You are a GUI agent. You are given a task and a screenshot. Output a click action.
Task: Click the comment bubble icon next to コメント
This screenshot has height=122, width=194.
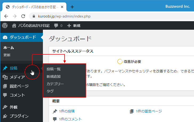coord(5,95)
